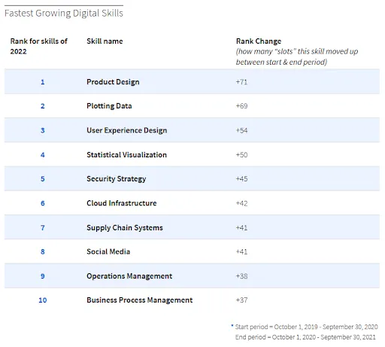Click rank number 10

43,300
